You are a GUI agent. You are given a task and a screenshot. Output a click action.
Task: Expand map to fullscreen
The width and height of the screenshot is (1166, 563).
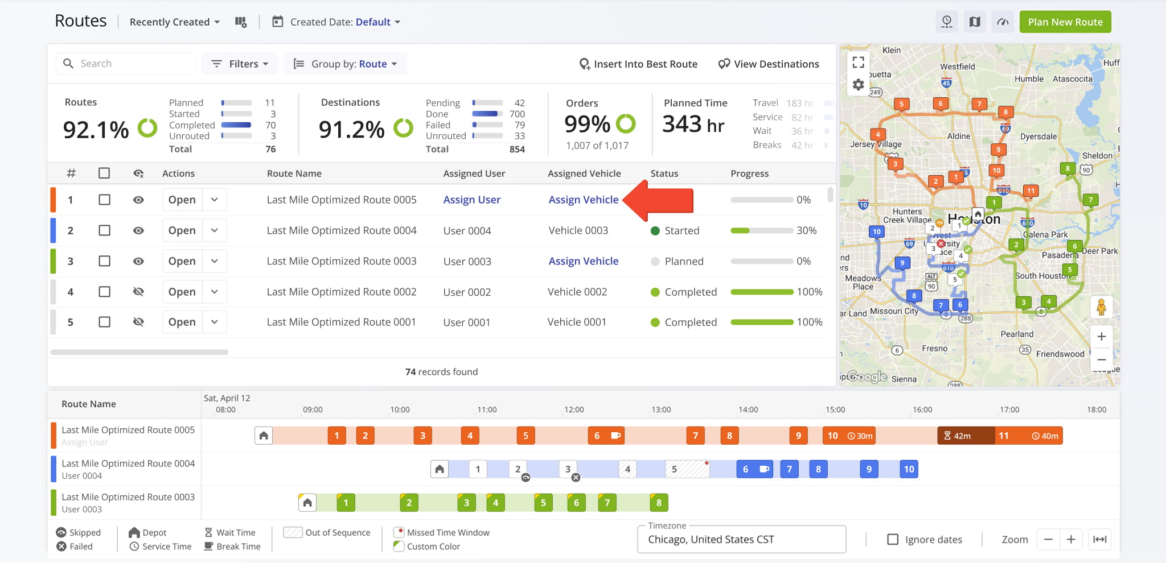pyautogui.click(x=859, y=62)
